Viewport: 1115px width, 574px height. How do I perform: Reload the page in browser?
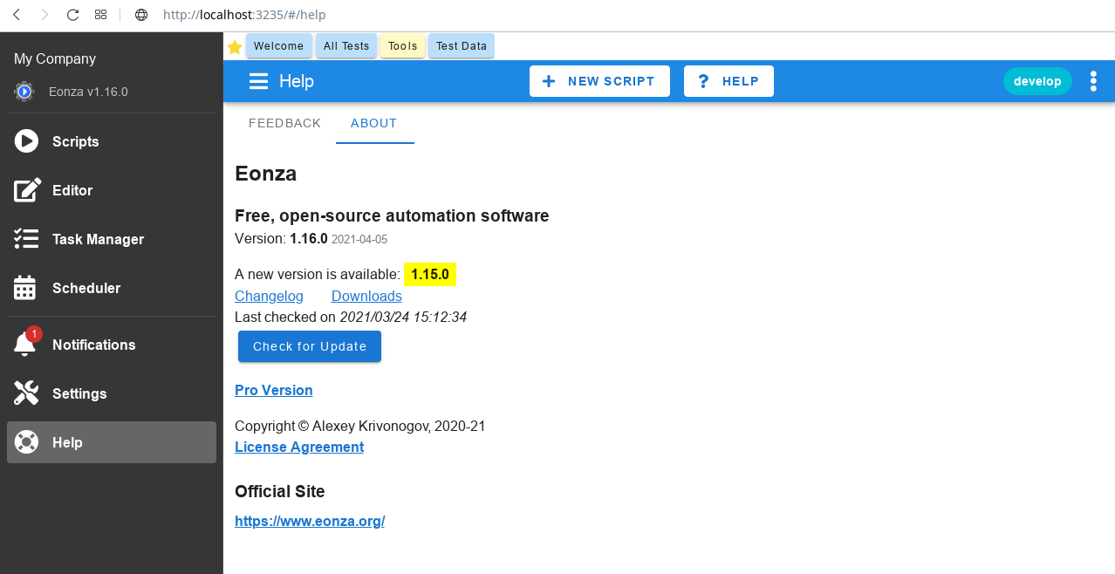(x=73, y=15)
